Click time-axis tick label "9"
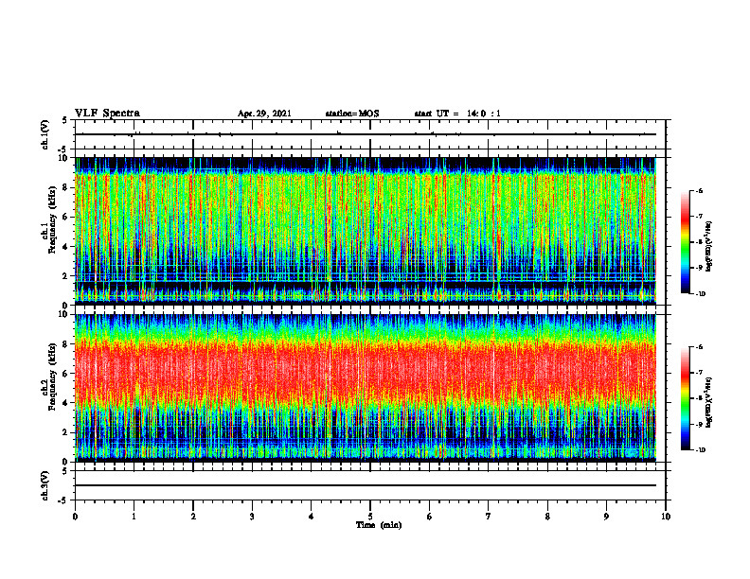750x579 pixels. click(x=606, y=517)
